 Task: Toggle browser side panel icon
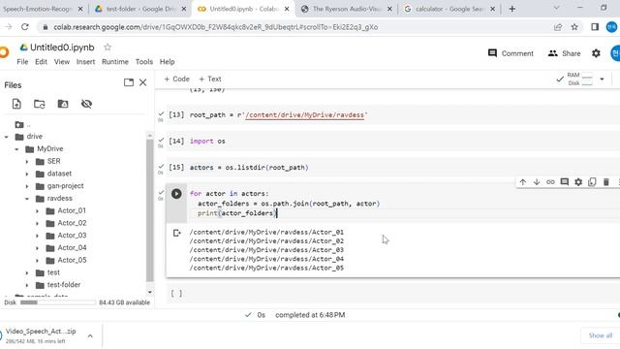(x=595, y=27)
